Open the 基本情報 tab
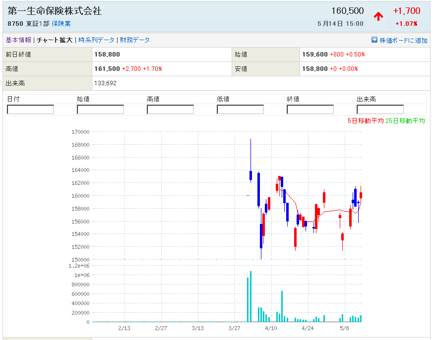Screen dimensions: 434x340 [18, 40]
